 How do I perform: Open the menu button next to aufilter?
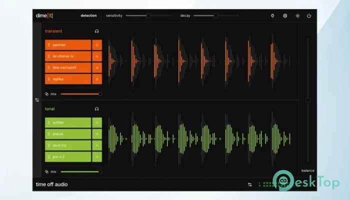click(97, 122)
